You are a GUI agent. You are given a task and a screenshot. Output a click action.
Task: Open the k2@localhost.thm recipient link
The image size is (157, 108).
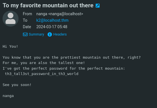(x=52, y=20)
